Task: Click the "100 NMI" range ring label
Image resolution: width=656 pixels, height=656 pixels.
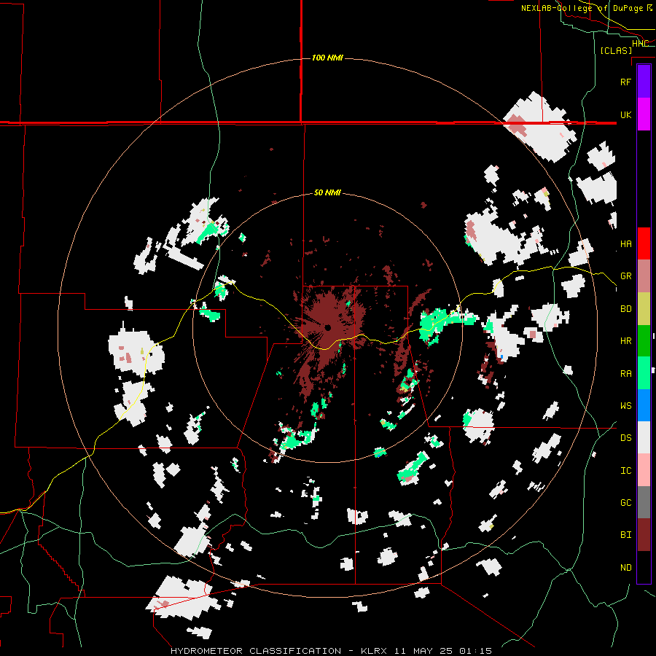Action: point(327,58)
